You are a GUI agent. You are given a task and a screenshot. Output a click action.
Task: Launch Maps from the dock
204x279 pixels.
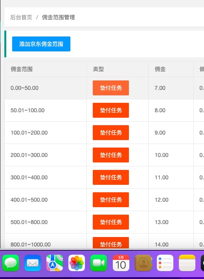pos(55,263)
